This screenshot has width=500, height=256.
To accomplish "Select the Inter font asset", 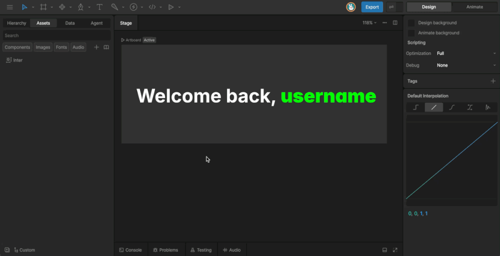I will click(x=14, y=60).
